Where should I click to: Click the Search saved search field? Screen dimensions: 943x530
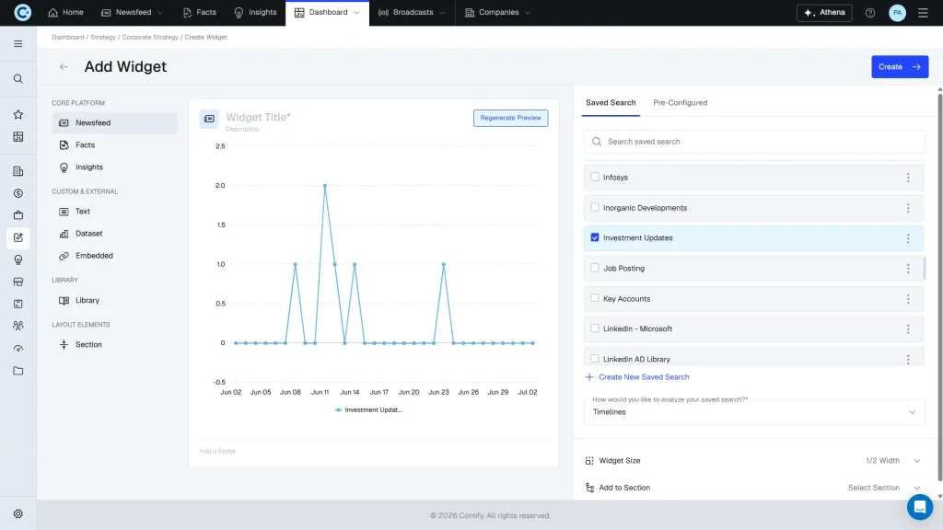[x=754, y=142]
